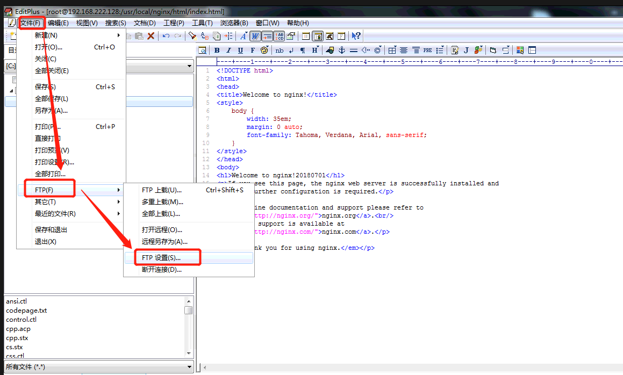Click the Font F HTML icon
623x375 pixels.
(x=252, y=50)
